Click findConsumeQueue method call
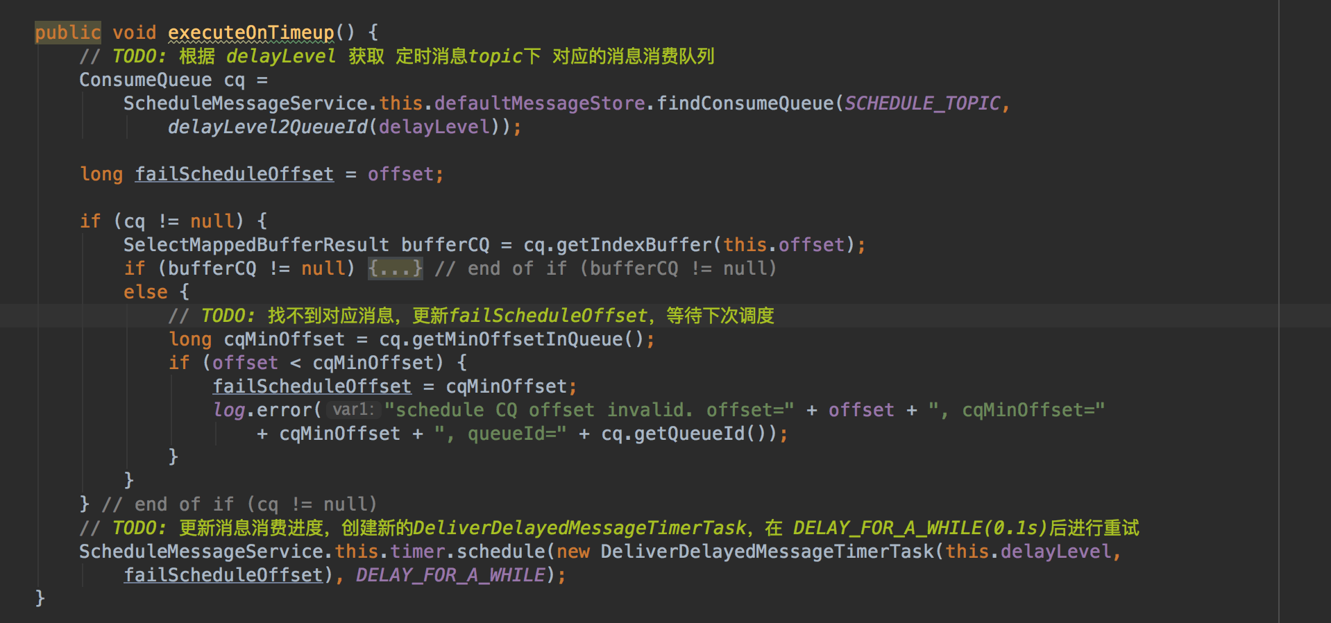This screenshot has width=1331, height=623. pyautogui.click(x=745, y=103)
